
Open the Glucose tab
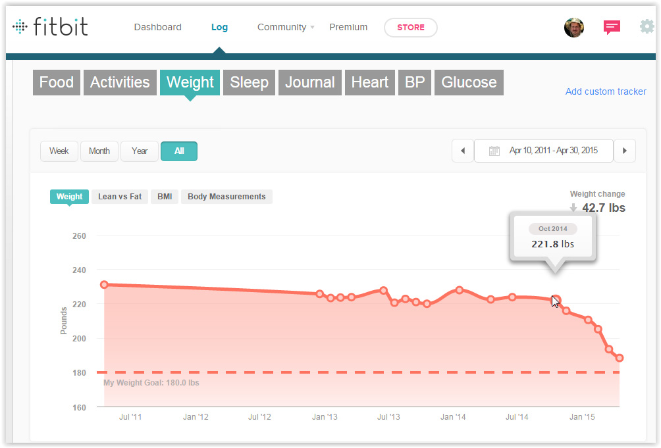click(469, 82)
